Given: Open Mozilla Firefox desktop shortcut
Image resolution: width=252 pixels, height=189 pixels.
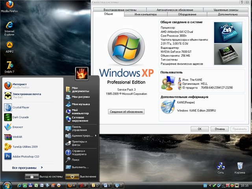Looking at the screenshot, I should coord(9,6).
